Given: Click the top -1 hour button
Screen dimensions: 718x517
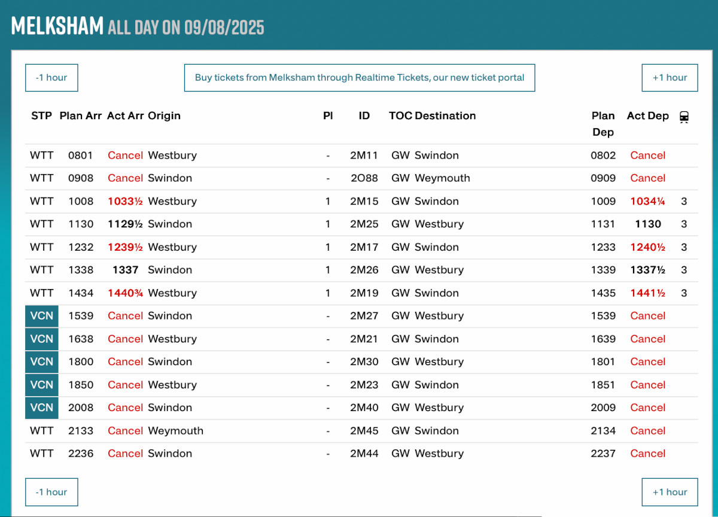Looking at the screenshot, I should (x=51, y=78).
